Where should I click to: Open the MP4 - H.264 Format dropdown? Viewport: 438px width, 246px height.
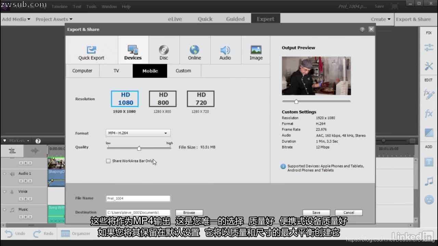pos(138,133)
